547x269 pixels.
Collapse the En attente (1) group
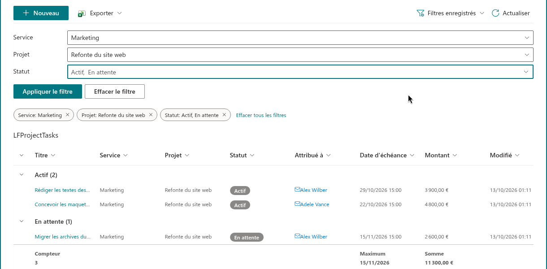pyautogui.click(x=21, y=221)
